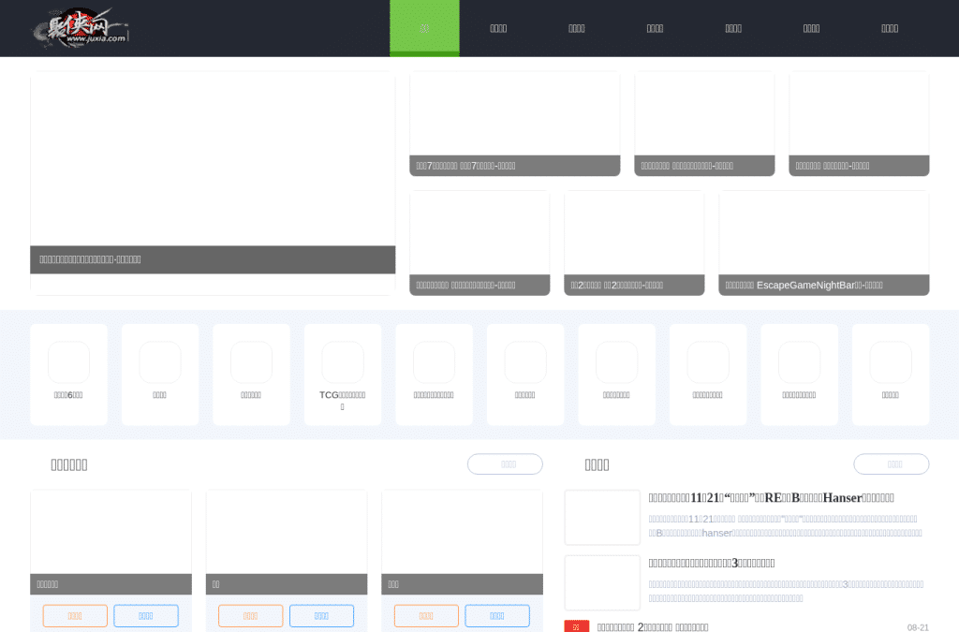The width and height of the screenshot is (959, 632).
Task: Click the orange button on the first game card
Action: point(75,615)
